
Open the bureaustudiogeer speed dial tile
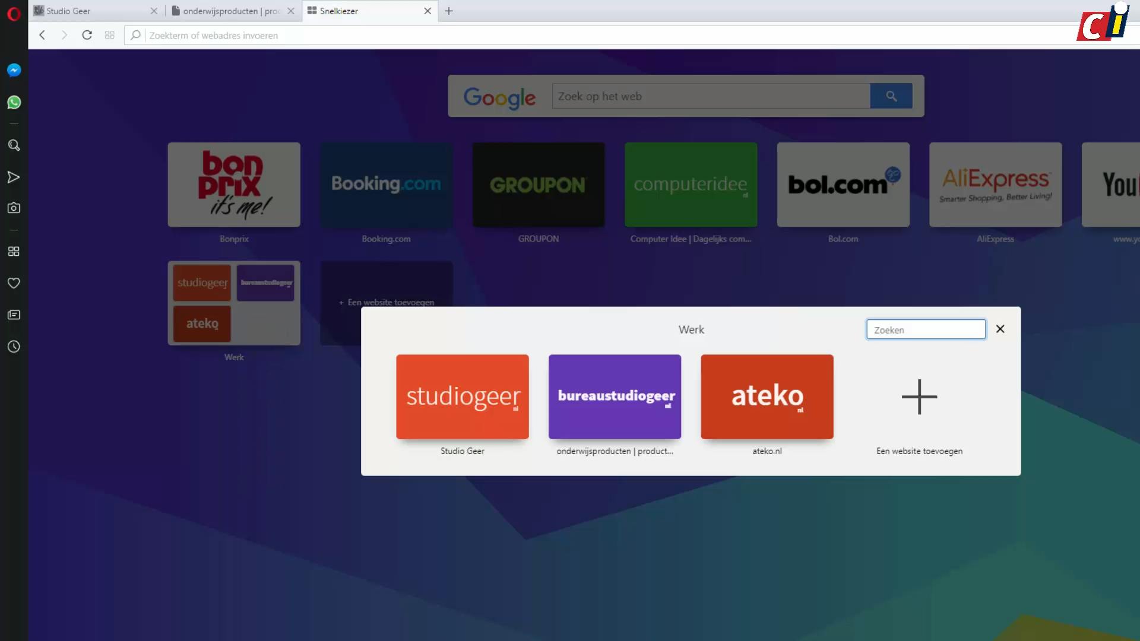pos(615,396)
